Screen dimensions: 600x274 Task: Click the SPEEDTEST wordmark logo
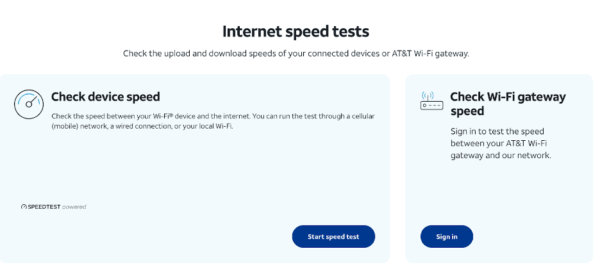[x=44, y=207]
